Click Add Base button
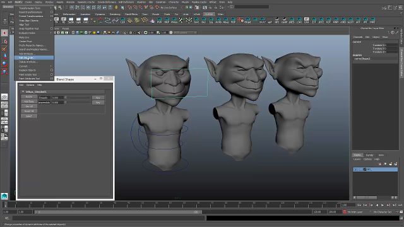This screenshot has height=227, width=404. pos(29,102)
